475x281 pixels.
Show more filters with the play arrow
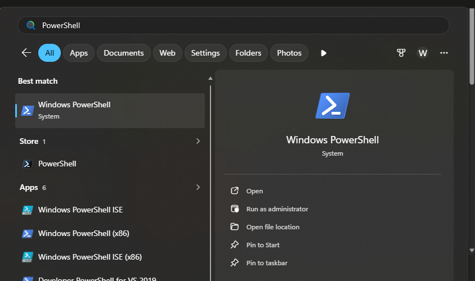(x=324, y=53)
